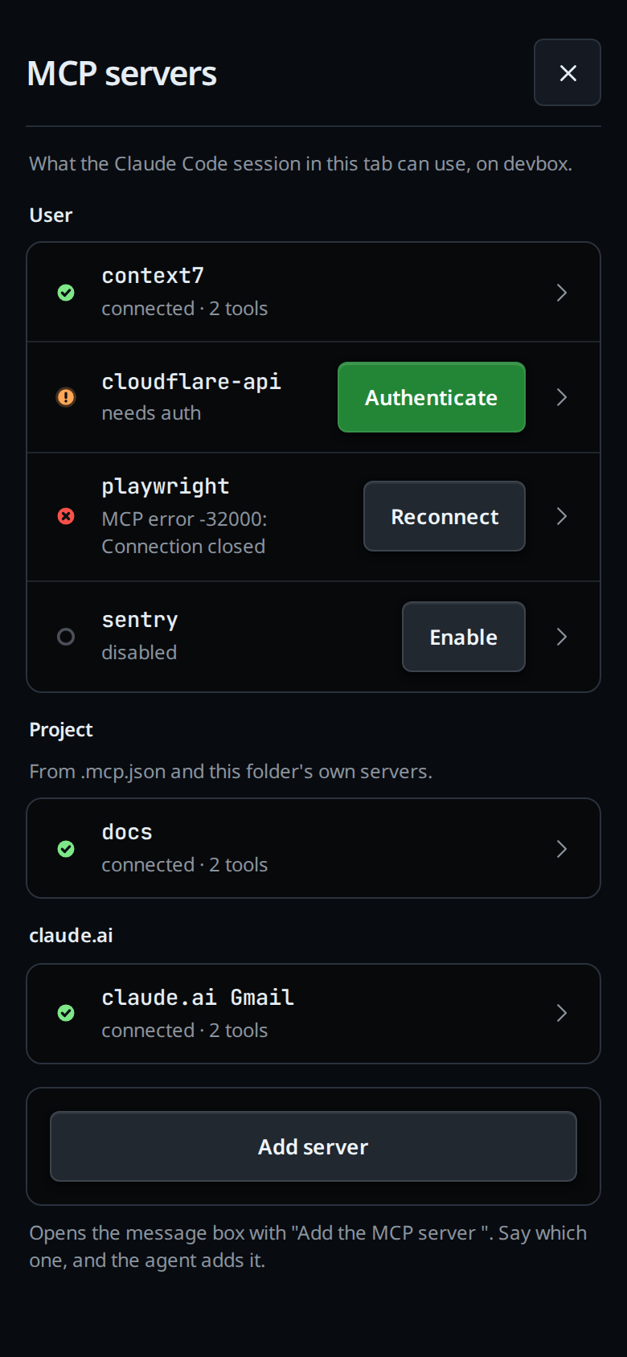
Task: Click 'MCP error -32000: Connection closed' message
Action: (x=184, y=532)
